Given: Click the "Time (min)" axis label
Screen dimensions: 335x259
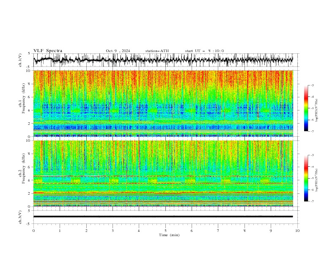Looking at the screenshot, I should point(169,235).
